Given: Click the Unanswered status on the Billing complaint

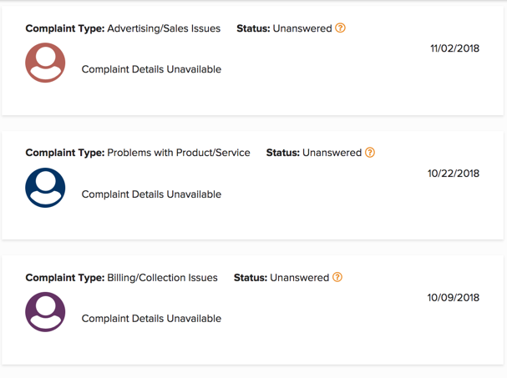Looking at the screenshot, I should pos(299,278).
